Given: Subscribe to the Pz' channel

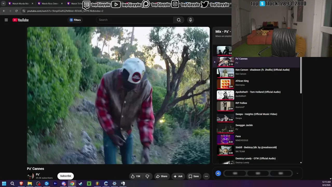Looking at the screenshot, I should [66, 176].
